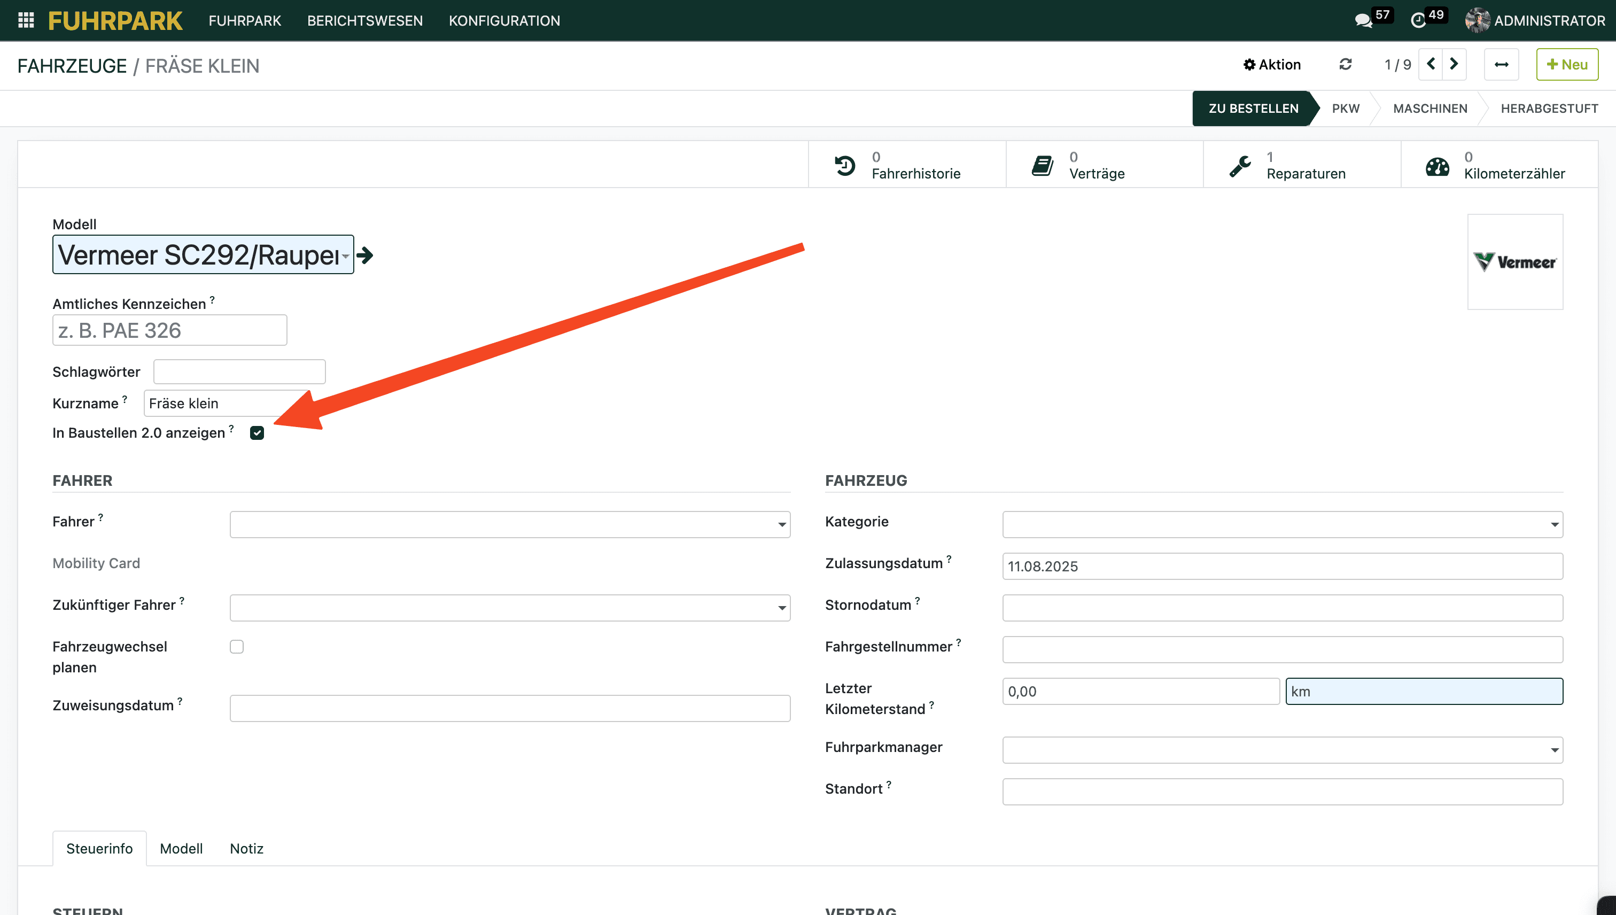1616x915 pixels.
Task: Open Reparaturen wrench stat button
Action: click(1301, 165)
